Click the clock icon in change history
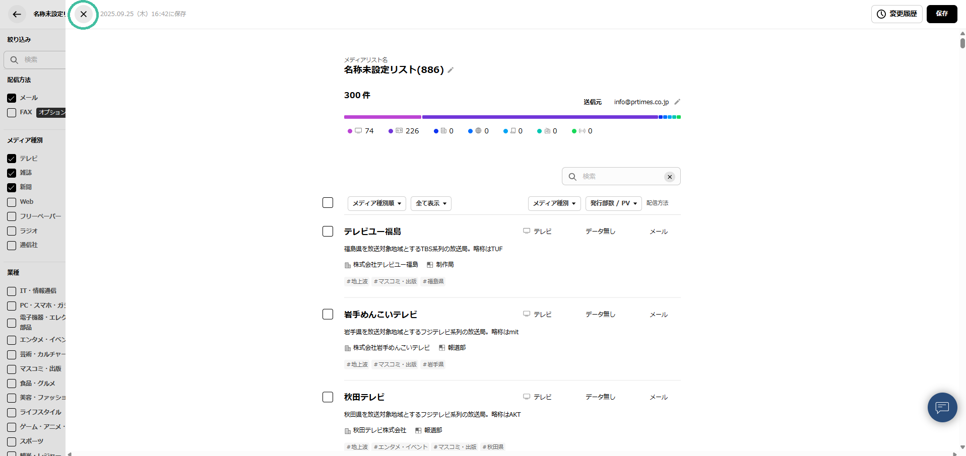 881,14
